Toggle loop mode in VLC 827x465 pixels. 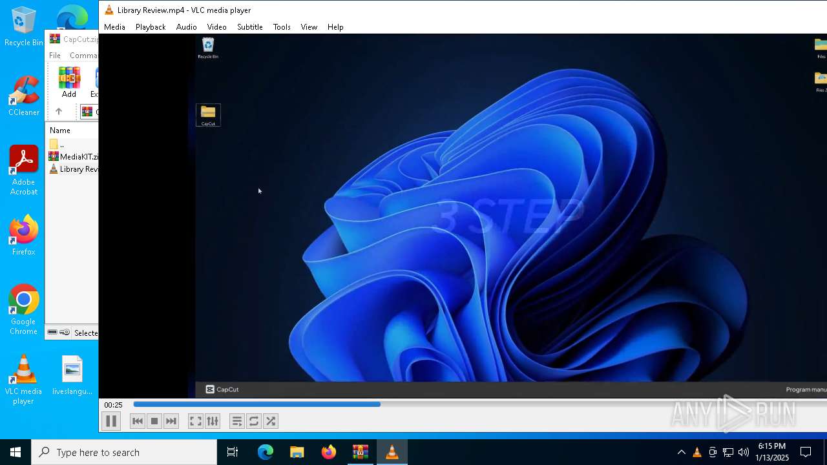click(x=254, y=421)
